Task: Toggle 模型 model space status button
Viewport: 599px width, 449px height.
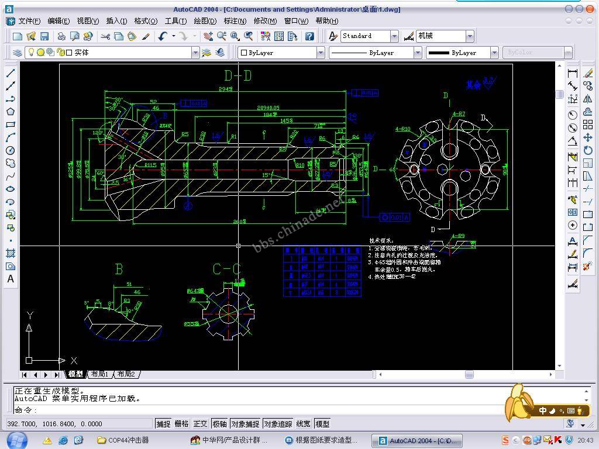Action: (x=322, y=424)
